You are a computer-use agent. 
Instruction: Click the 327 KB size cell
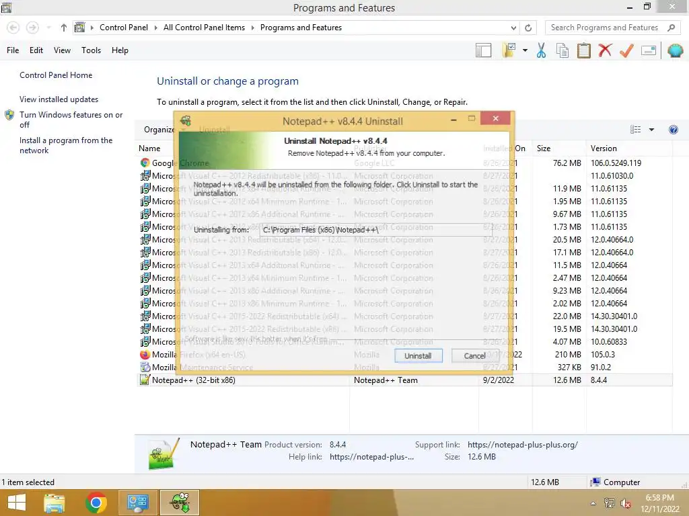pos(569,368)
